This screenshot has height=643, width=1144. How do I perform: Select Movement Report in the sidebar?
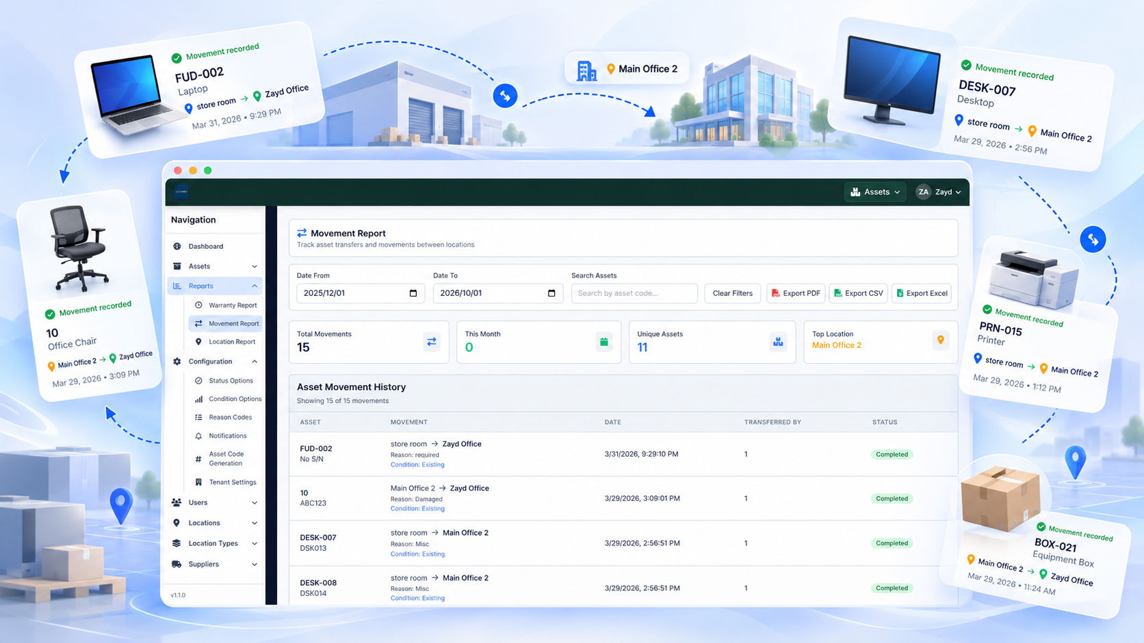click(226, 323)
